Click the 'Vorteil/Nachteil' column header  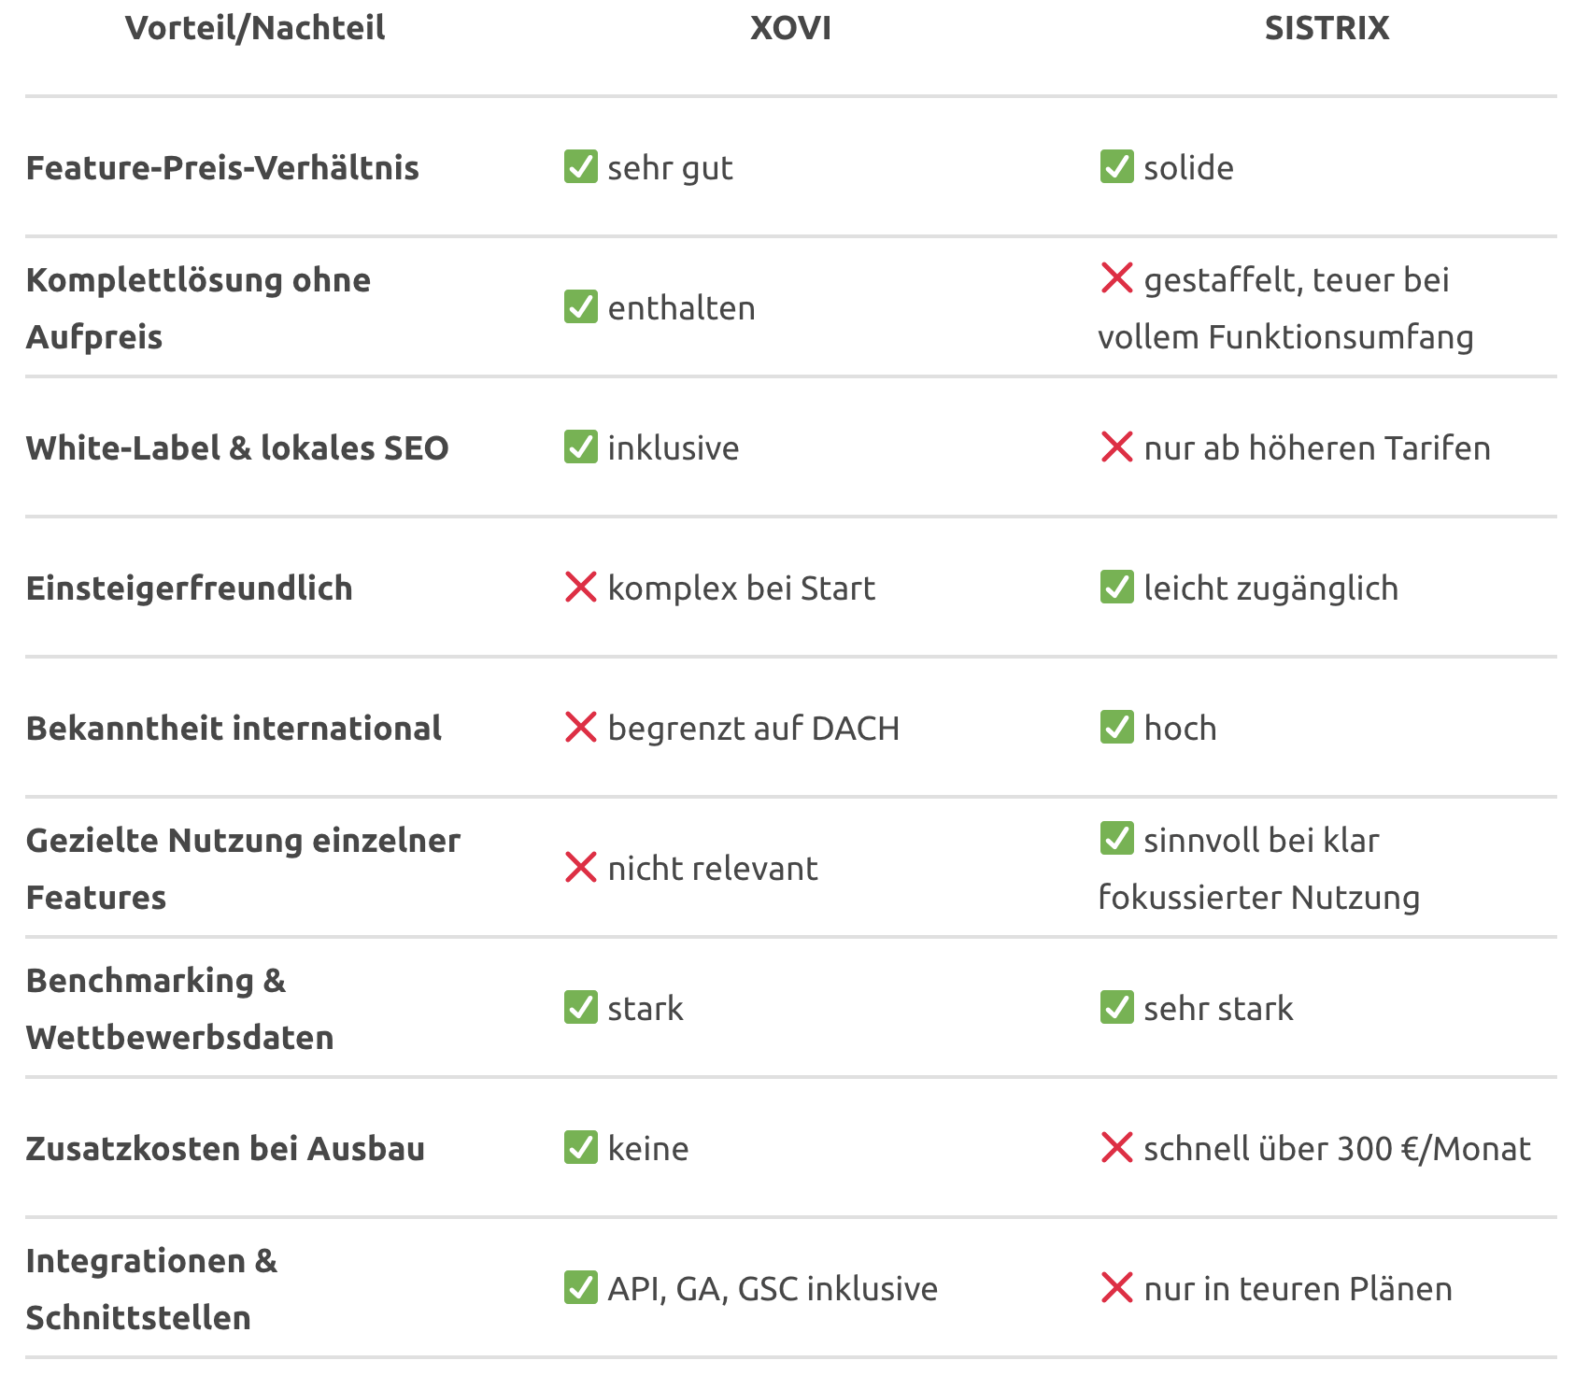pos(255,28)
